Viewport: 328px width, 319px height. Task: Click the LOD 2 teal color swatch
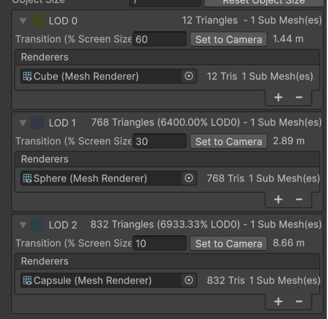[37, 225]
